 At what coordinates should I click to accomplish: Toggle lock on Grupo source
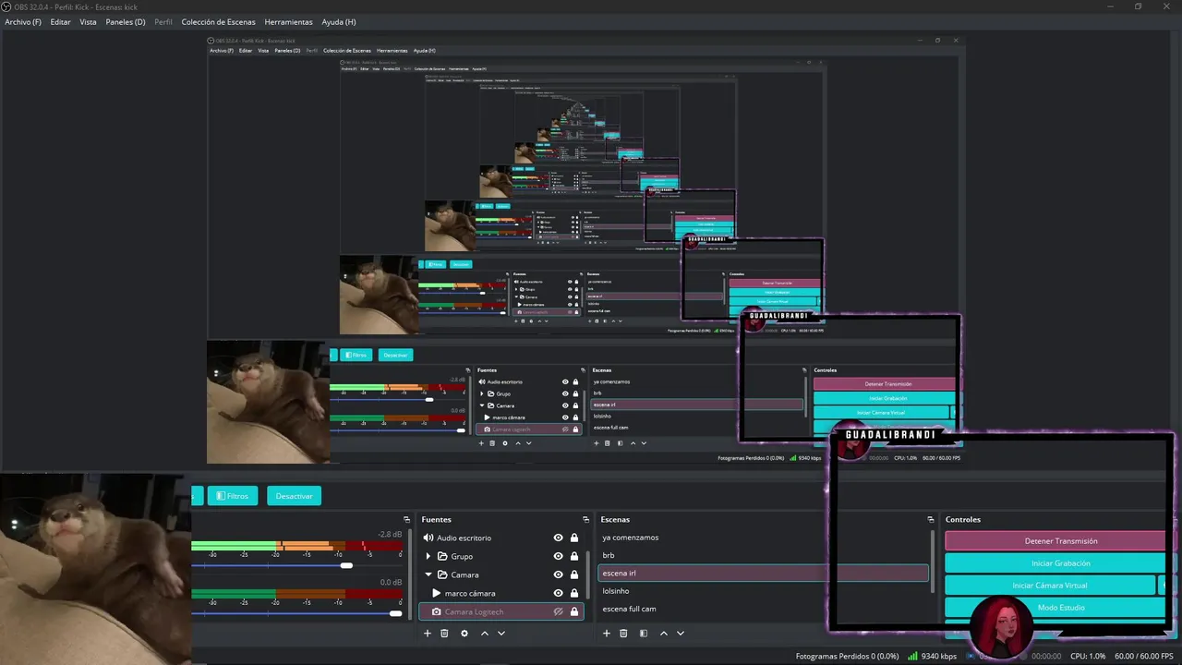pyautogui.click(x=574, y=556)
